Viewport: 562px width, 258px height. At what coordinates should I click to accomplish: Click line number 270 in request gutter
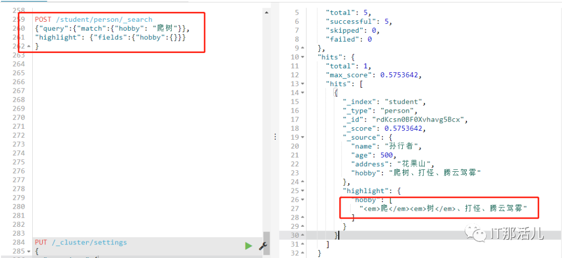(x=19, y=117)
